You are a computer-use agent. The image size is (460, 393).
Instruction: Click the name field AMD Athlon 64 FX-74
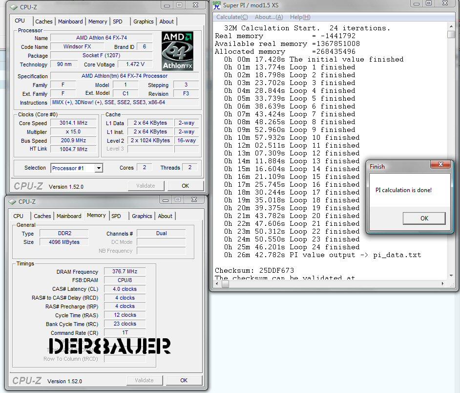(102, 38)
